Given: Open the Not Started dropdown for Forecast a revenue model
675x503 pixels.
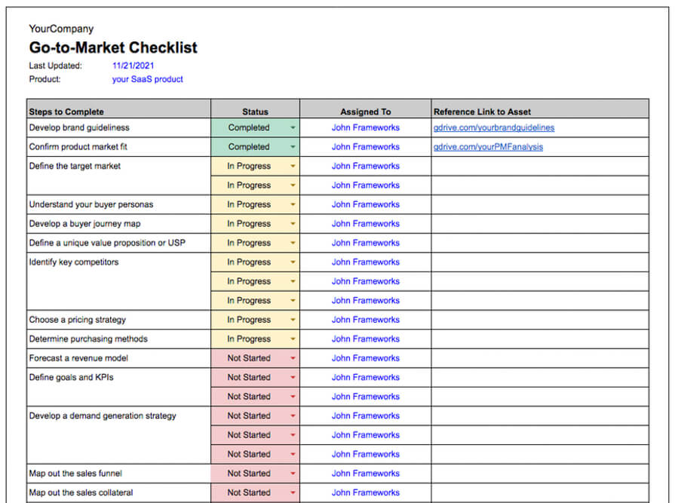Looking at the screenshot, I should coord(293,357).
